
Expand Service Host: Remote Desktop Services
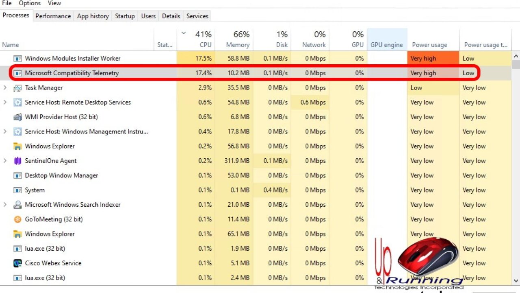tap(5, 103)
